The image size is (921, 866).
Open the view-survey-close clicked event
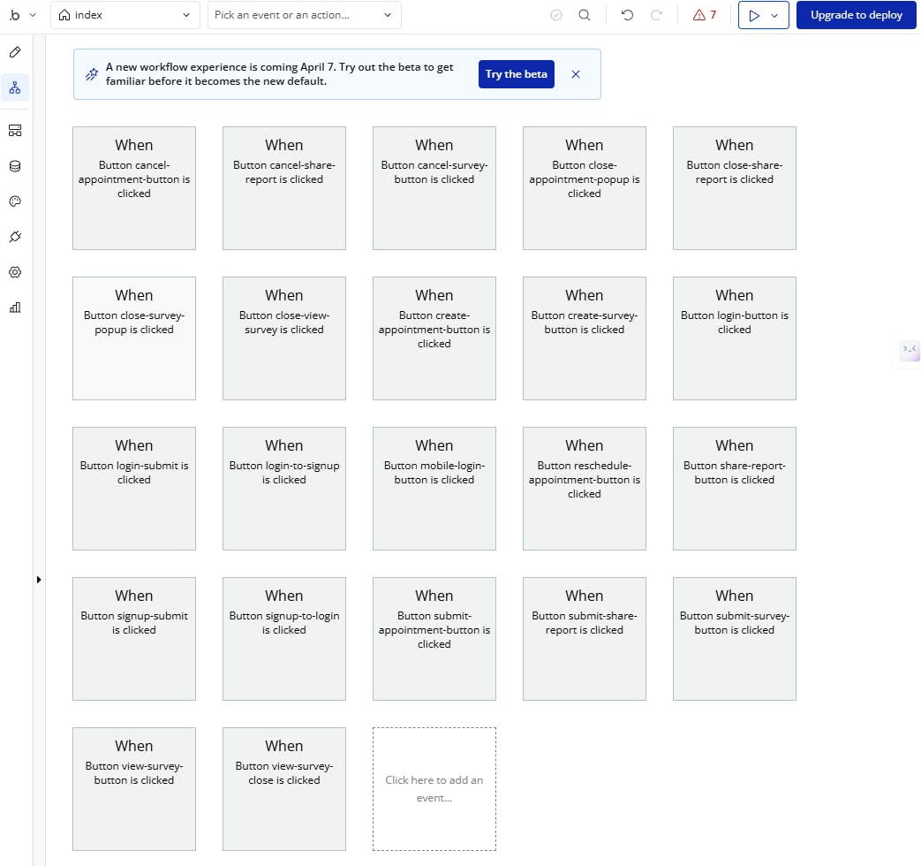(x=284, y=789)
